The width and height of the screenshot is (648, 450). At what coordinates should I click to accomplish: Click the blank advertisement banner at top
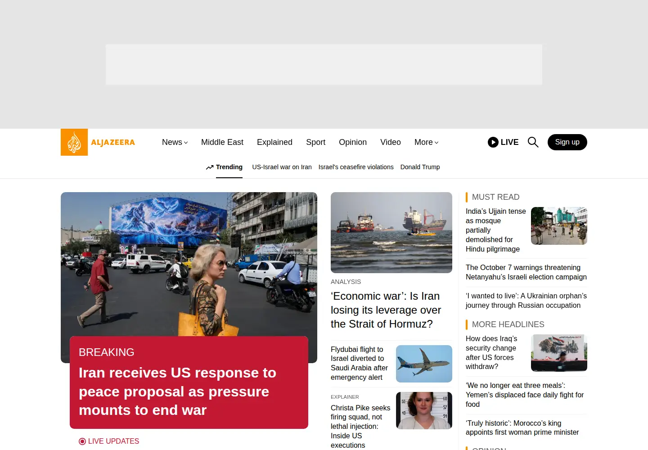[x=324, y=64]
